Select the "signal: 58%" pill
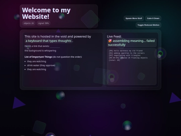181x136 pixels. point(43,23)
